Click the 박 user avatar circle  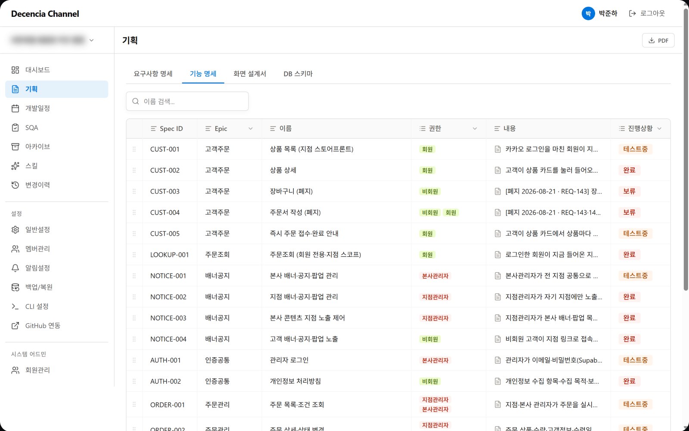tap(588, 13)
